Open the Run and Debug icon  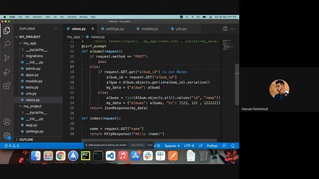tap(6, 72)
